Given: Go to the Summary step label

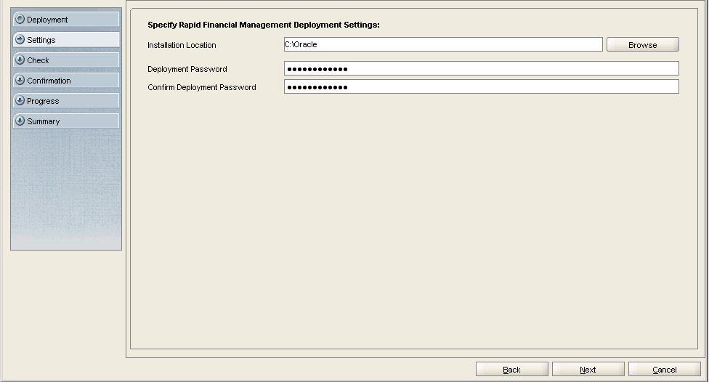Looking at the screenshot, I should point(44,121).
